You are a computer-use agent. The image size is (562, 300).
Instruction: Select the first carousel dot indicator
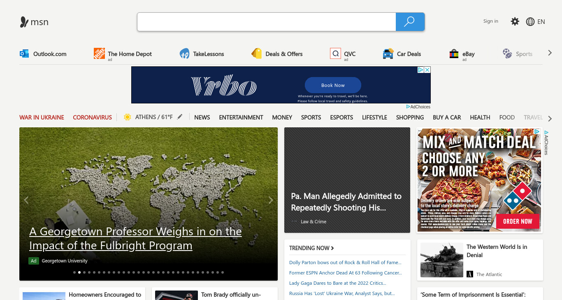pos(74,272)
